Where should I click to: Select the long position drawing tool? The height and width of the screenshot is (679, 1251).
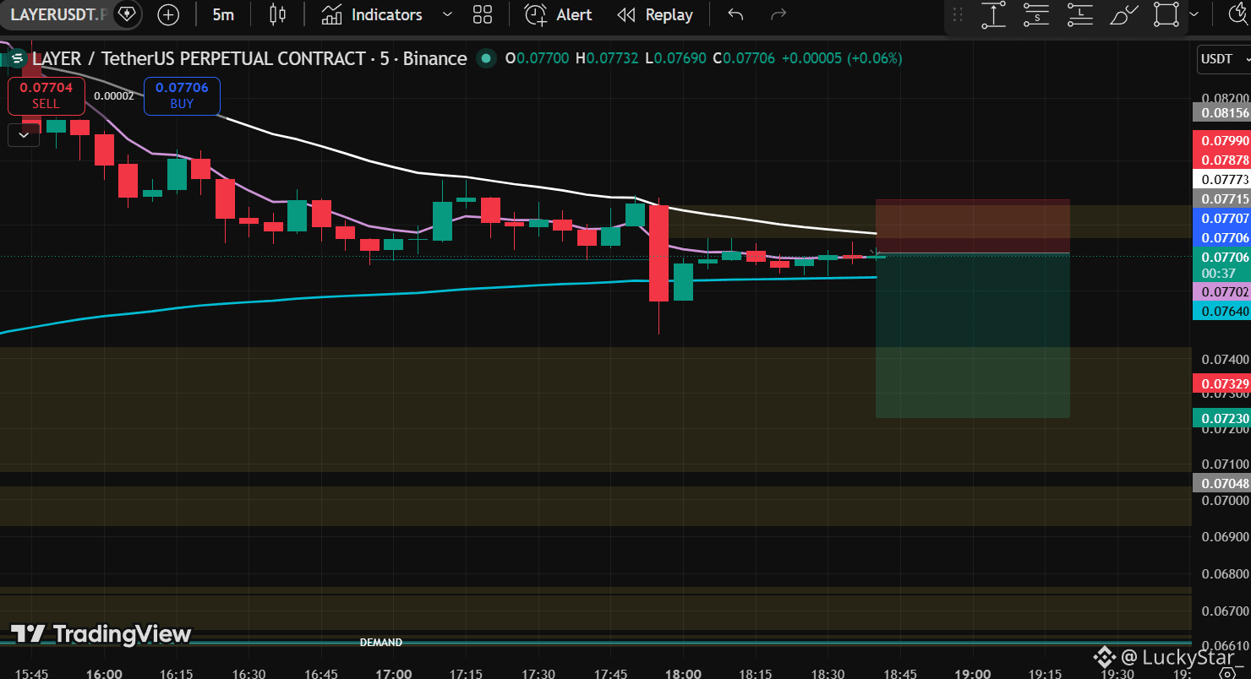(1079, 14)
